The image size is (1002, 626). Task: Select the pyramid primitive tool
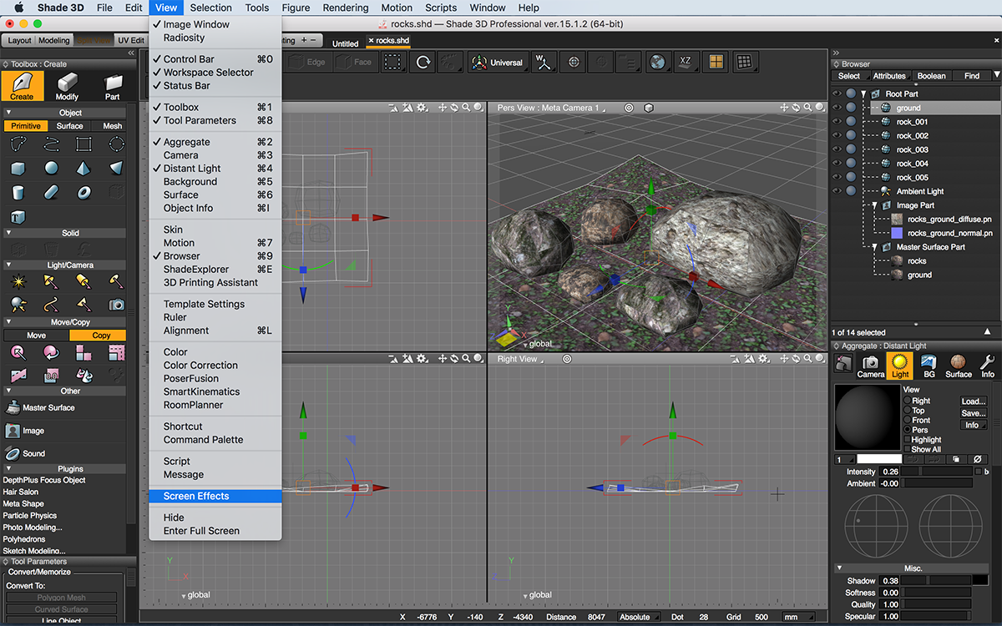pos(83,169)
